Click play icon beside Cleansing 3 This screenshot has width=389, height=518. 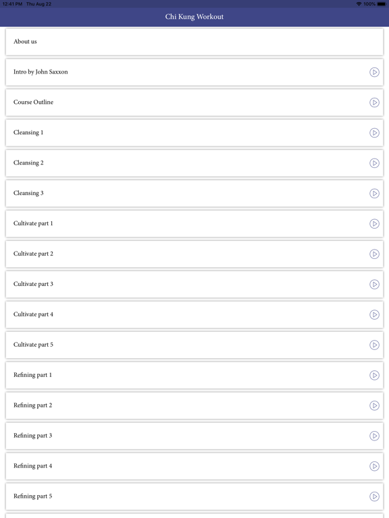click(x=374, y=194)
